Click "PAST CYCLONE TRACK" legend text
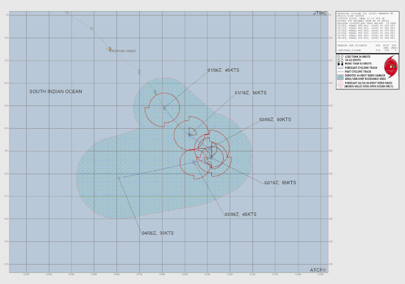 pos(358,72)
